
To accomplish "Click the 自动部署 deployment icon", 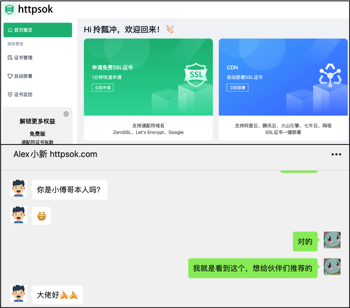I will (x=10, y=76).
